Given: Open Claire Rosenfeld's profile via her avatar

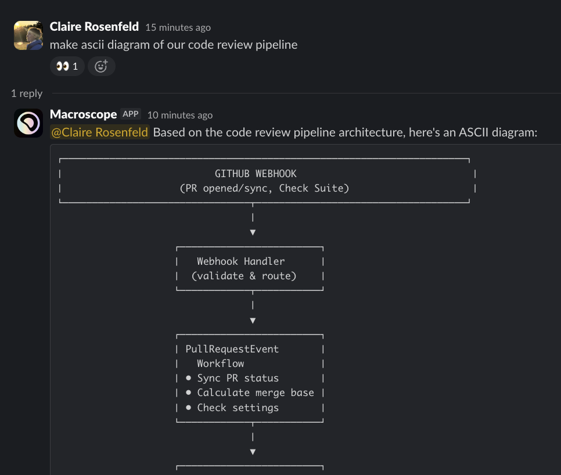Looking at the screenshot, I should pos(28,35).
